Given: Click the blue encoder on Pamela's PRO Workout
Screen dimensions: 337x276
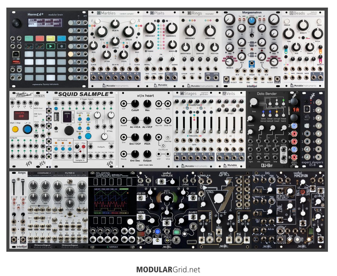Looking at the screenshot, I should click(27, 129).
